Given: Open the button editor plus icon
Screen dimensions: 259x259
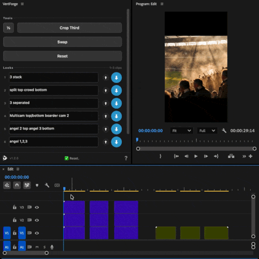Looking at the screenshot, I should (x=251, y=156).
